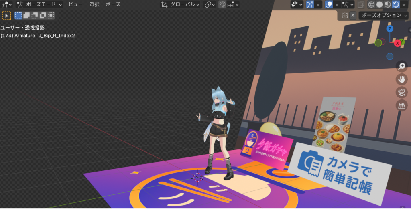Switch perspective/orthographic with grid icon
The image size is (411, 220).
pyautogui.click(x=401, y=105)
